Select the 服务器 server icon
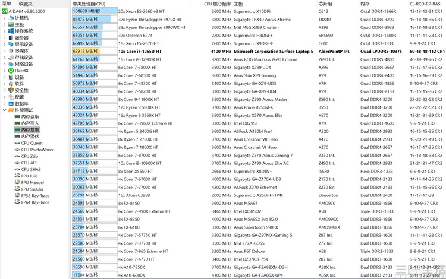 click(x=11, y=37)
